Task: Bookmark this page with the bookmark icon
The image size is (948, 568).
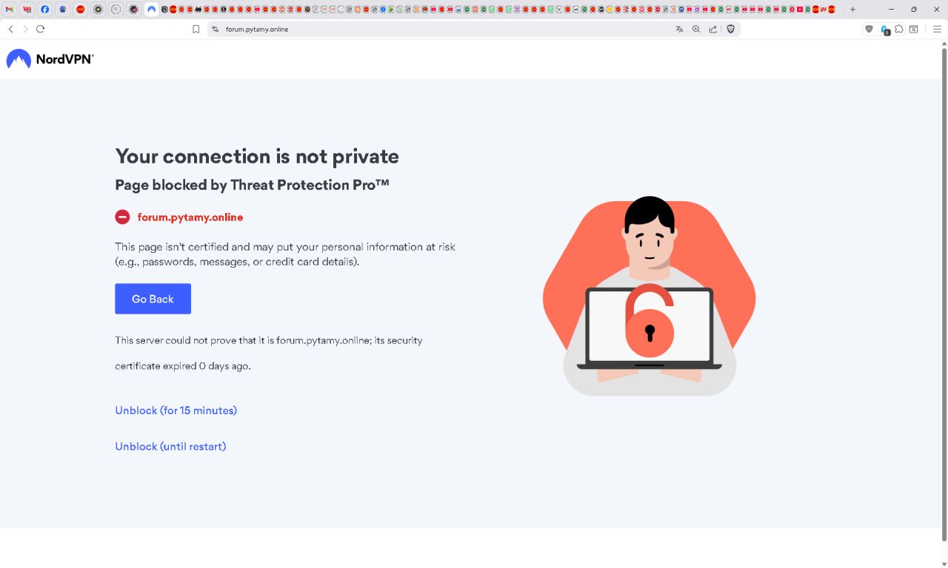Action: coord(196,30)
